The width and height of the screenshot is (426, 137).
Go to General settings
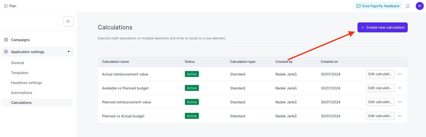coord(18,63)
